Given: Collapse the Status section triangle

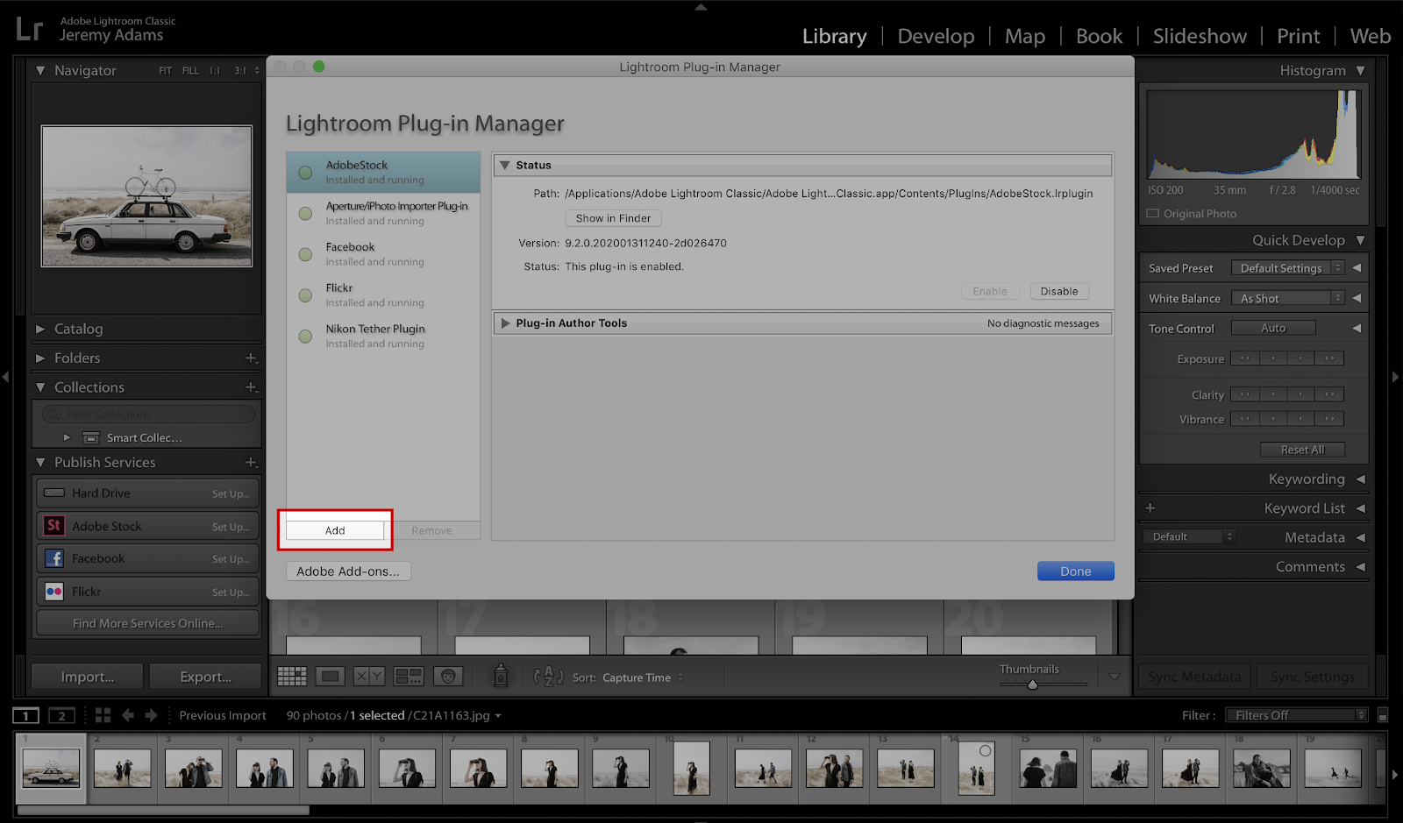Looking at the screenshot, I should [504, 165].
